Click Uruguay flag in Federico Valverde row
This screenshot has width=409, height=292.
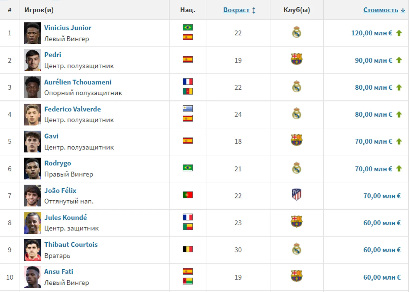pos(187,108)
